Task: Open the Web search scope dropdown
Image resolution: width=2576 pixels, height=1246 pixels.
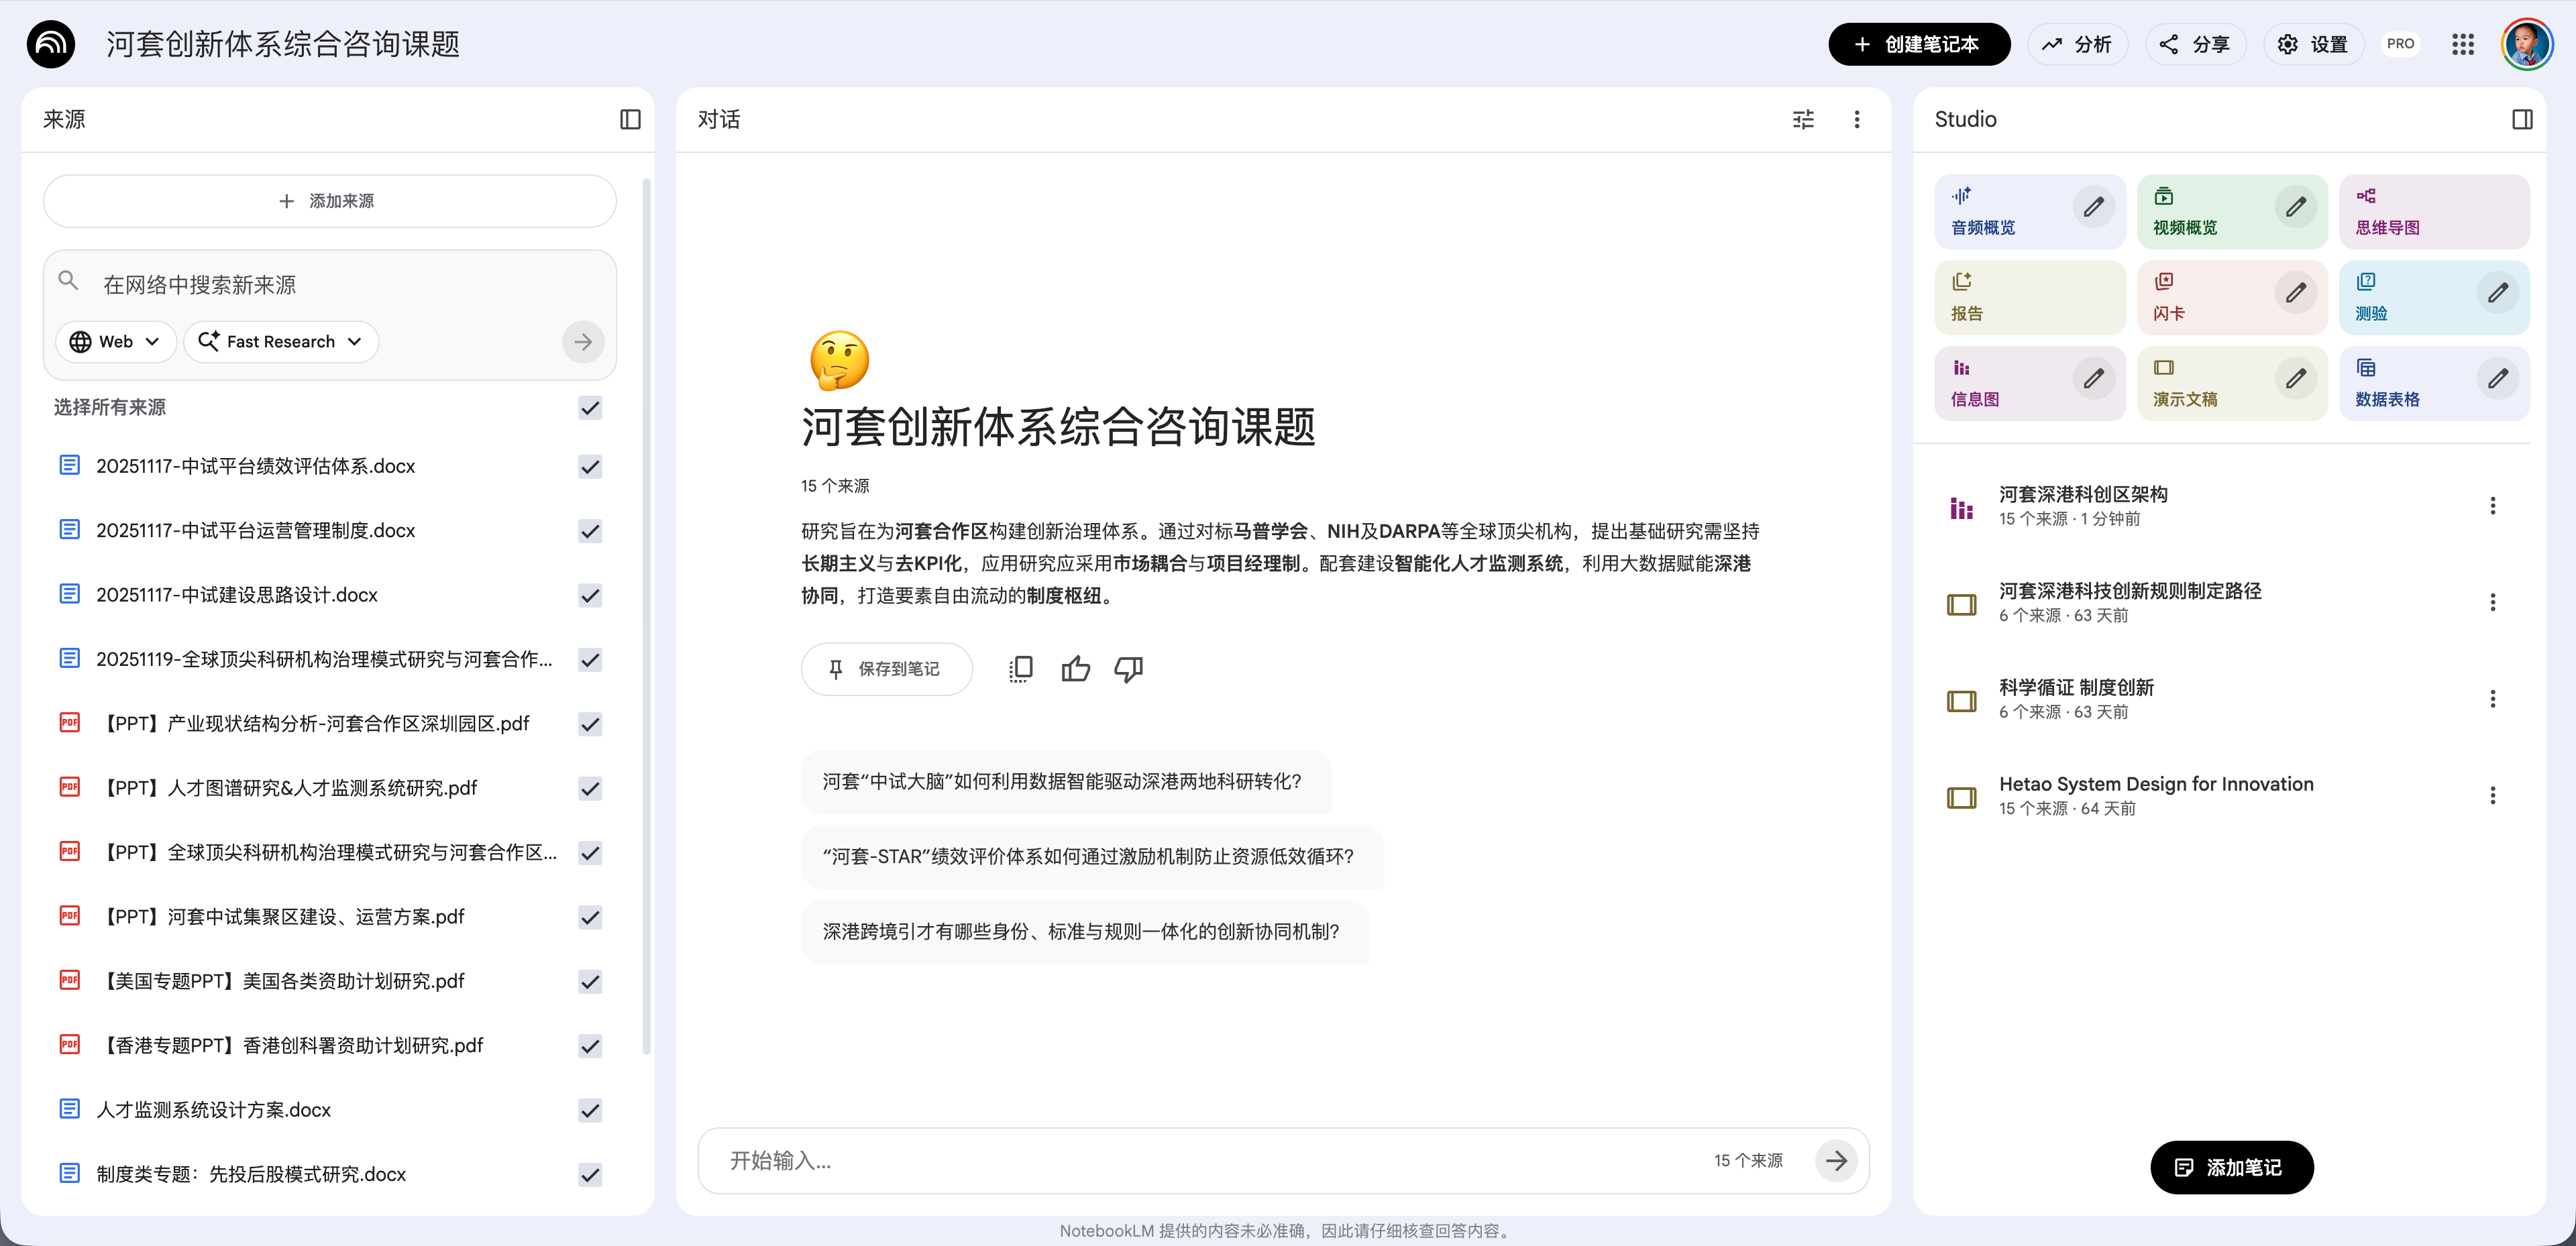Action: click(116, 341)
